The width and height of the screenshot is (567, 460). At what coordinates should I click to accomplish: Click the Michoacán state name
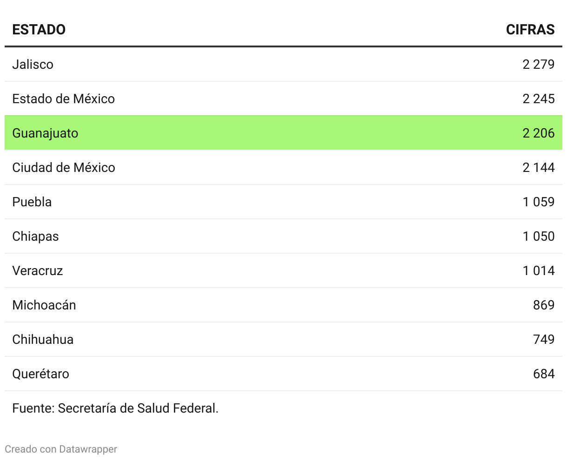click(x=44, y=305)
